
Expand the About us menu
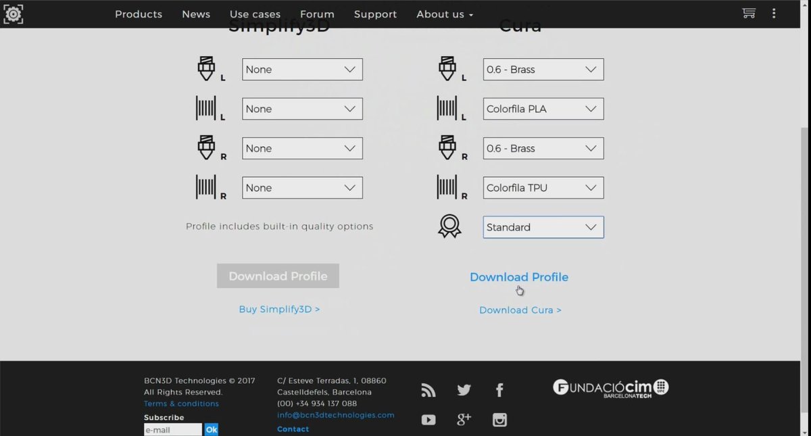445,14
